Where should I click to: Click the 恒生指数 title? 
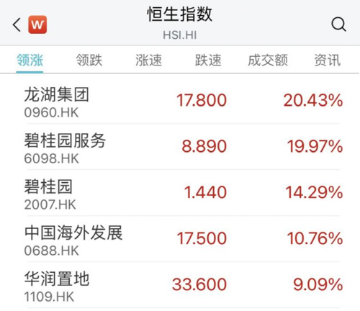[179, 14]
